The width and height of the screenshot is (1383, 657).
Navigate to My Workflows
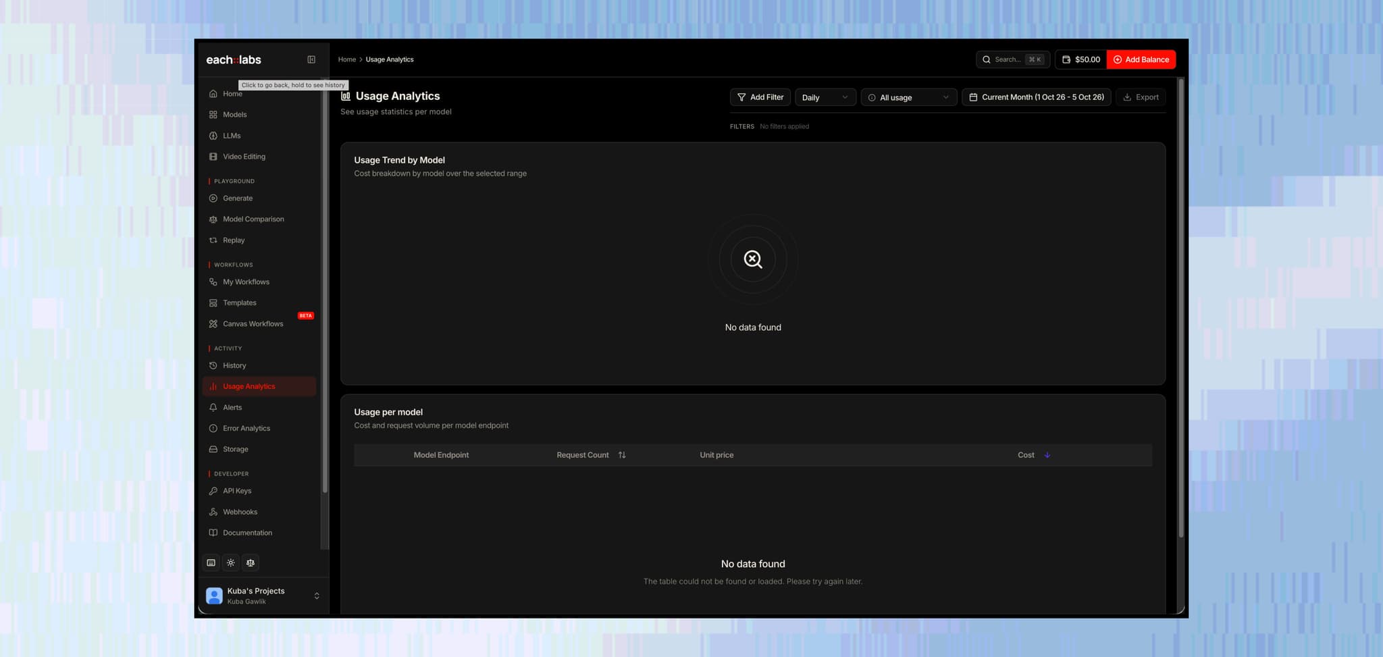click(x=259, y=282)
